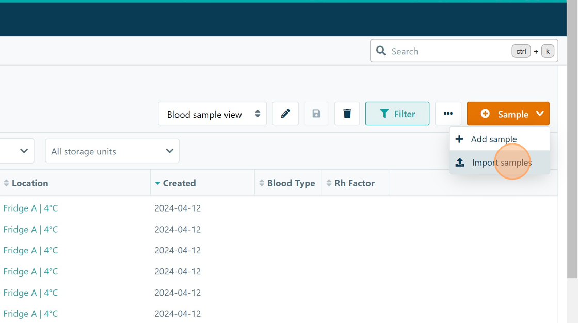Sort by the Blood Type column
578x323 pixels.
(287, 183)
